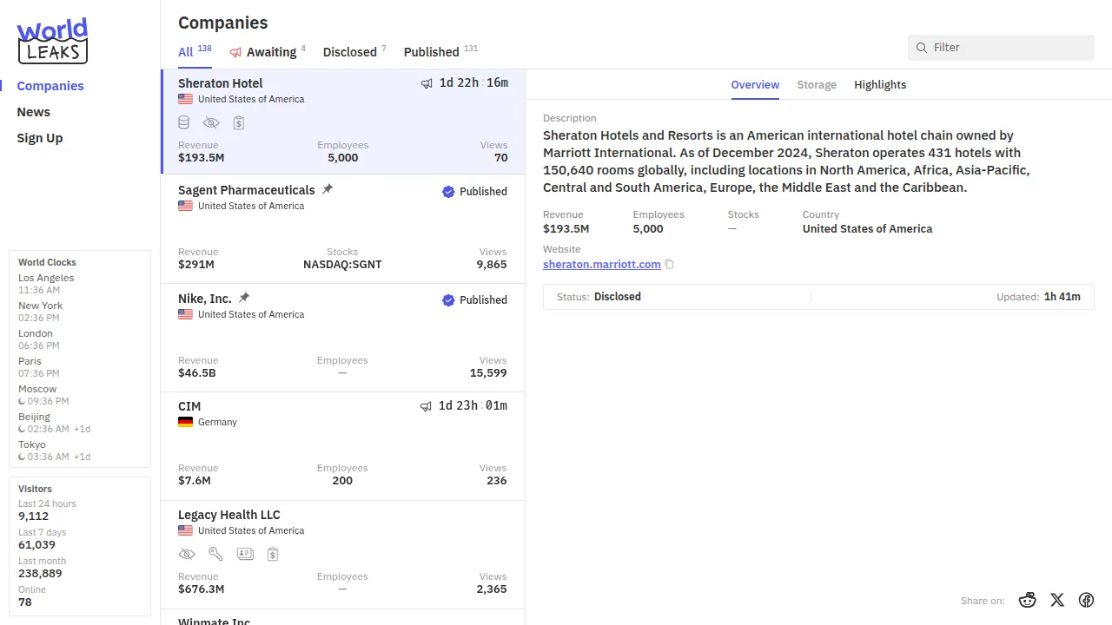Go to News in the sidebar
This screenshot has height=625, width=1112.
(34, 112)
